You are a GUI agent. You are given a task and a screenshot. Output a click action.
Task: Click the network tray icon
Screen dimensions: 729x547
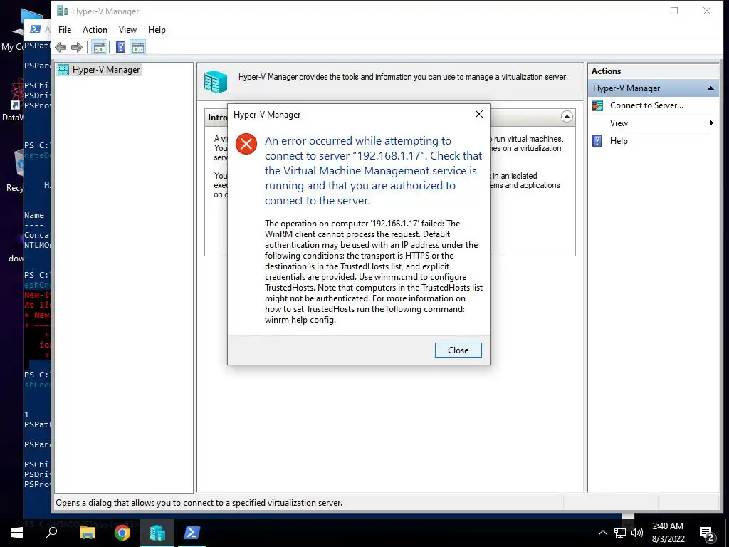(x=620, y=533)
